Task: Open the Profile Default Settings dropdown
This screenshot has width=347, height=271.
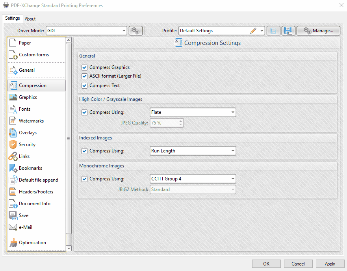Action: coord(221,31)
